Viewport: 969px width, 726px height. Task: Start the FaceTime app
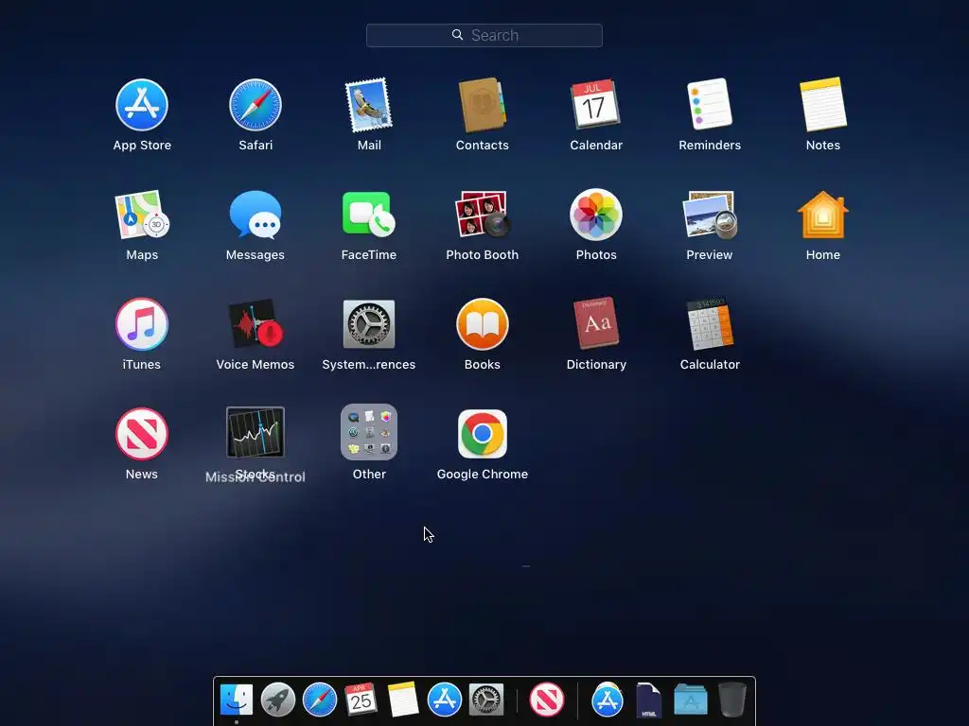click(x=369, y=215)
